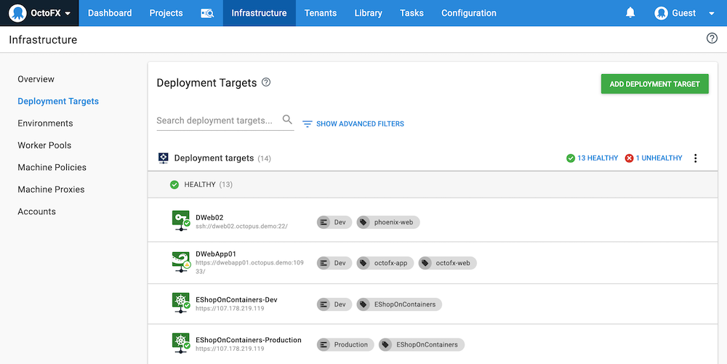Select Worker Pools in sidebar
727x364 pixels.
click(x=44, y=145)
